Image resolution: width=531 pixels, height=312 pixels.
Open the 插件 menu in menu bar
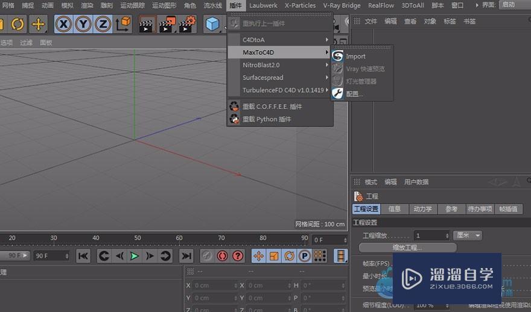[235, 5]
